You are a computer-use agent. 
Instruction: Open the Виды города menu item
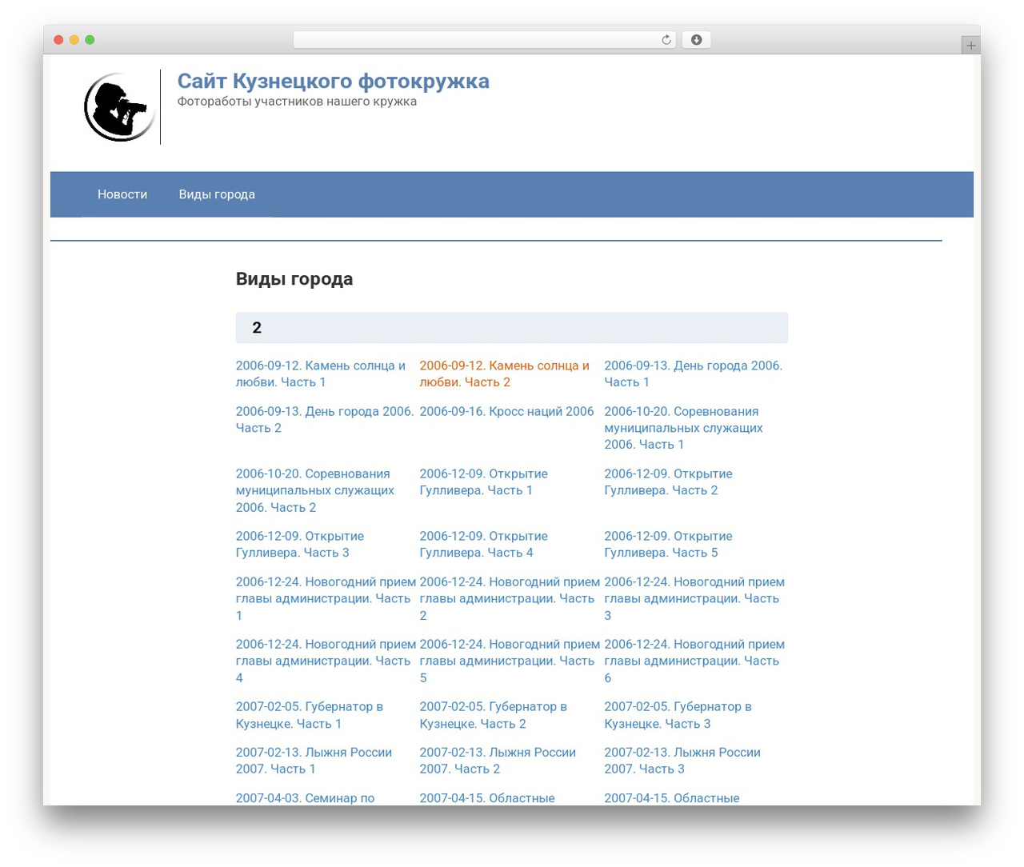[217, 194]
